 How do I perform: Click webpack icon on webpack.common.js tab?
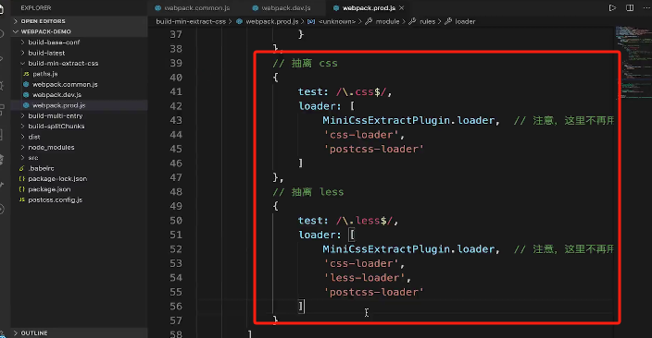coord(157,8)
